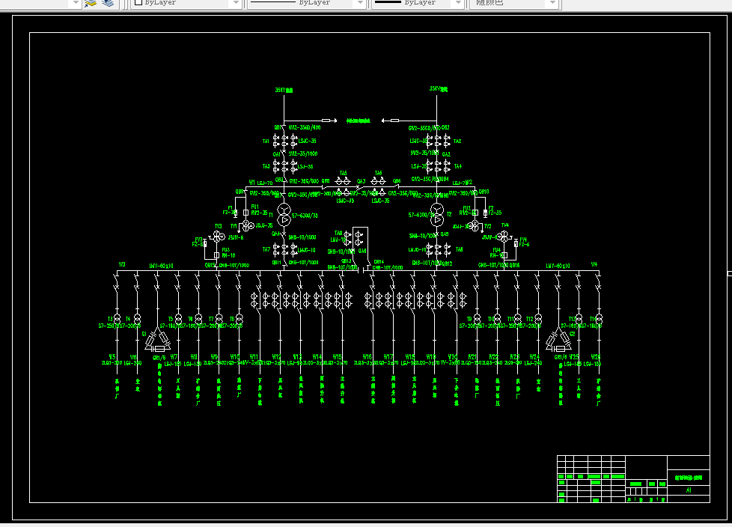Select the T5 distribution transformer label
Viewport: 732px width, 527px height.
coord(171,320)
